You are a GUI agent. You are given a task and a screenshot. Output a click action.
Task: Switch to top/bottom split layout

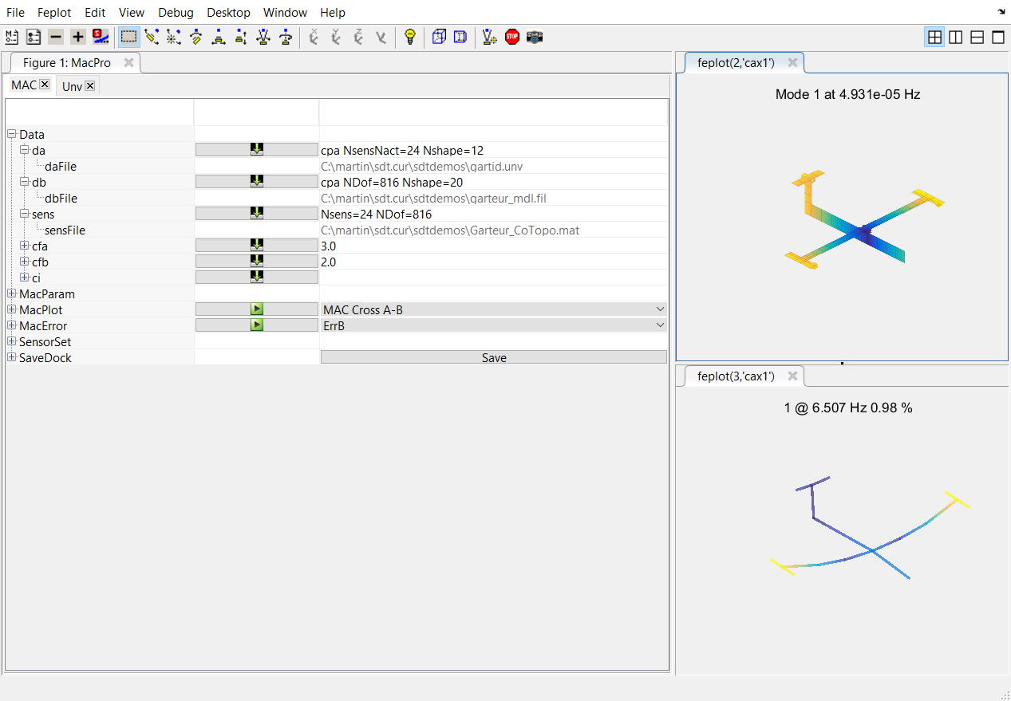pyautogui.click(x=977, y=37)
